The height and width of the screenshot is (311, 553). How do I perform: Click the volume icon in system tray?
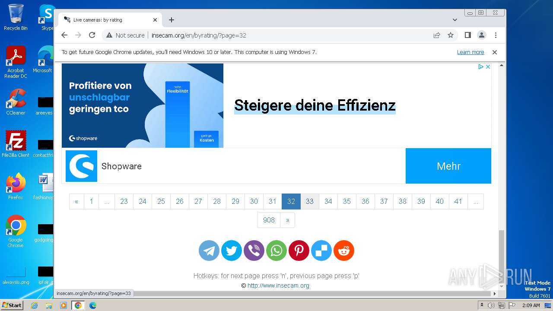pos(491,305)
